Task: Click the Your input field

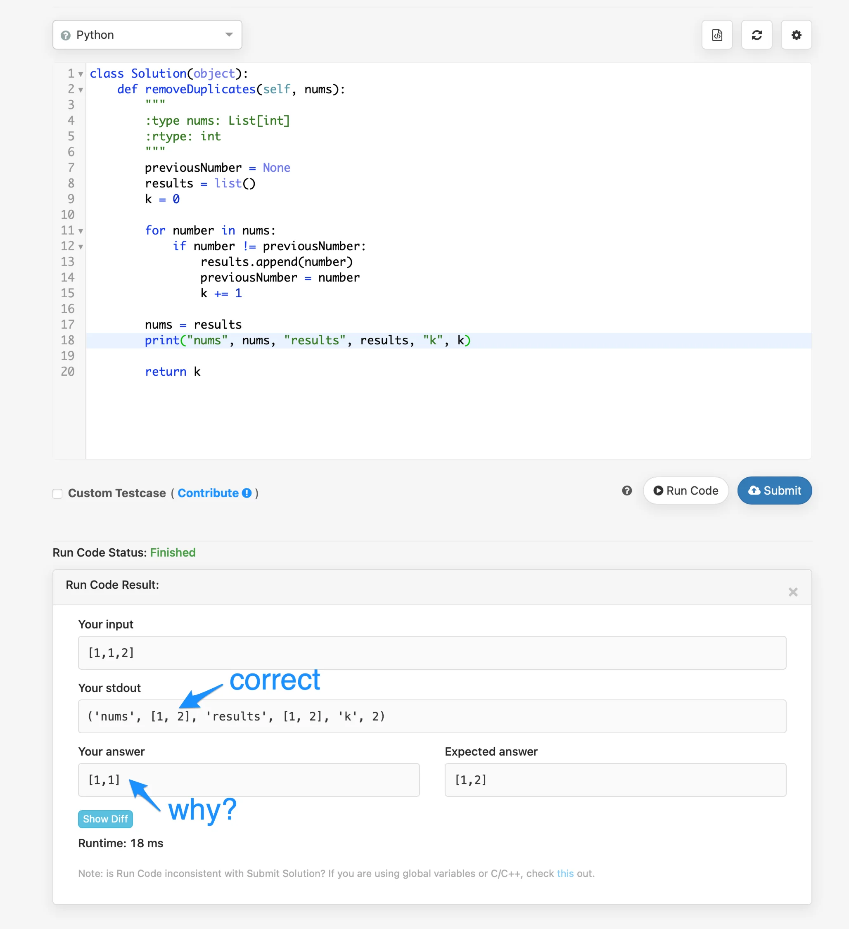Action: tap(432, 652)
